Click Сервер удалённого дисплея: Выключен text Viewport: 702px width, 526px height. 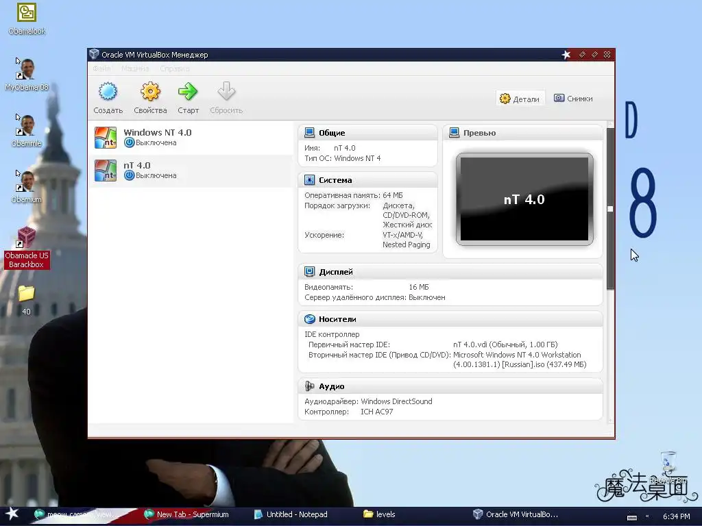375,297
